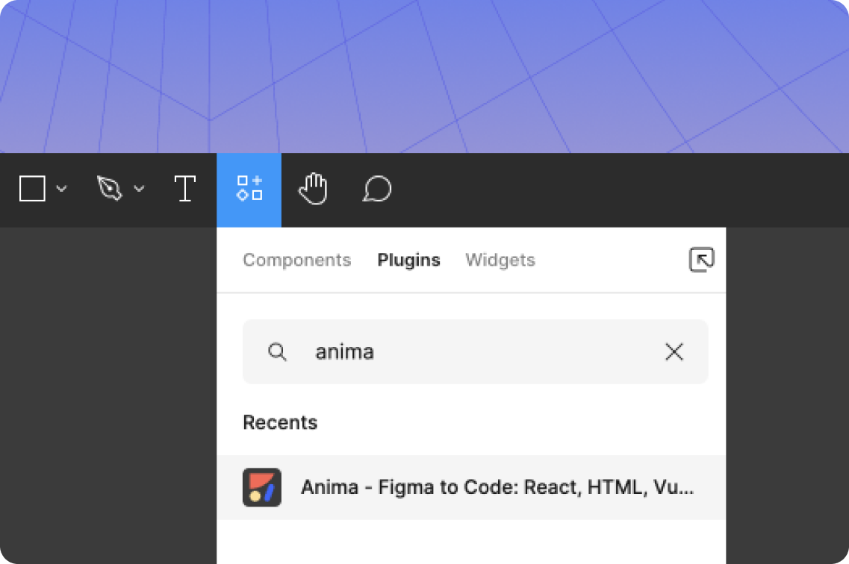This screenshot has width=849, height=564.
Task: Select the Text tool
Action: point(184,189)
